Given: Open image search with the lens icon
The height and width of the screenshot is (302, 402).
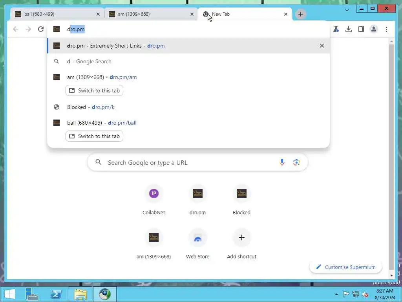Looking at the screenshot, I should [296, 162].
